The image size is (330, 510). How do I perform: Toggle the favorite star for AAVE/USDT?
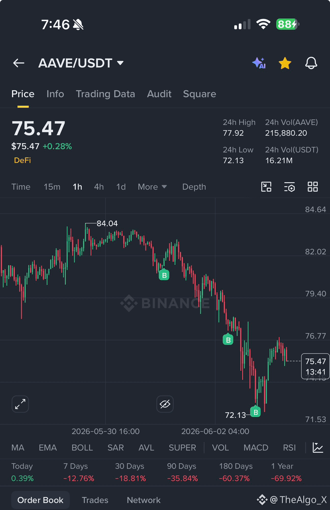[x=285, y=63]
